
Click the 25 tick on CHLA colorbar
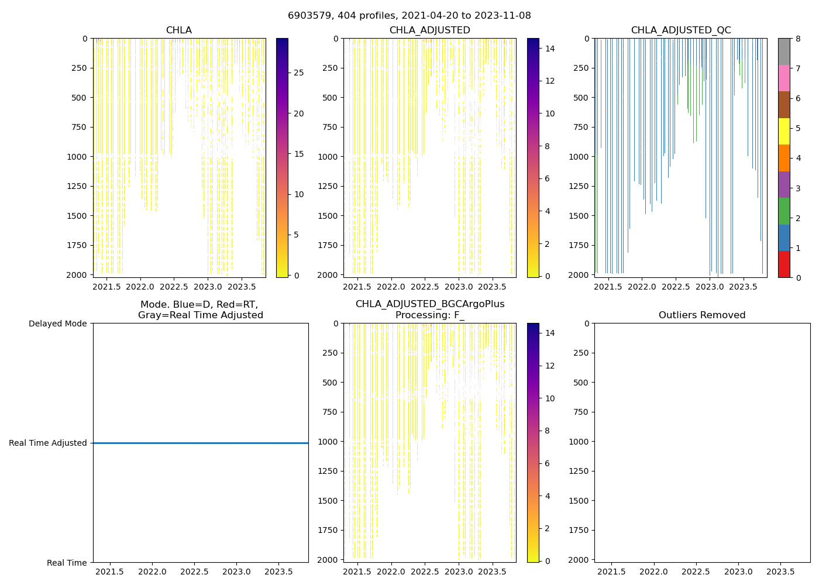tap(298, 73)
